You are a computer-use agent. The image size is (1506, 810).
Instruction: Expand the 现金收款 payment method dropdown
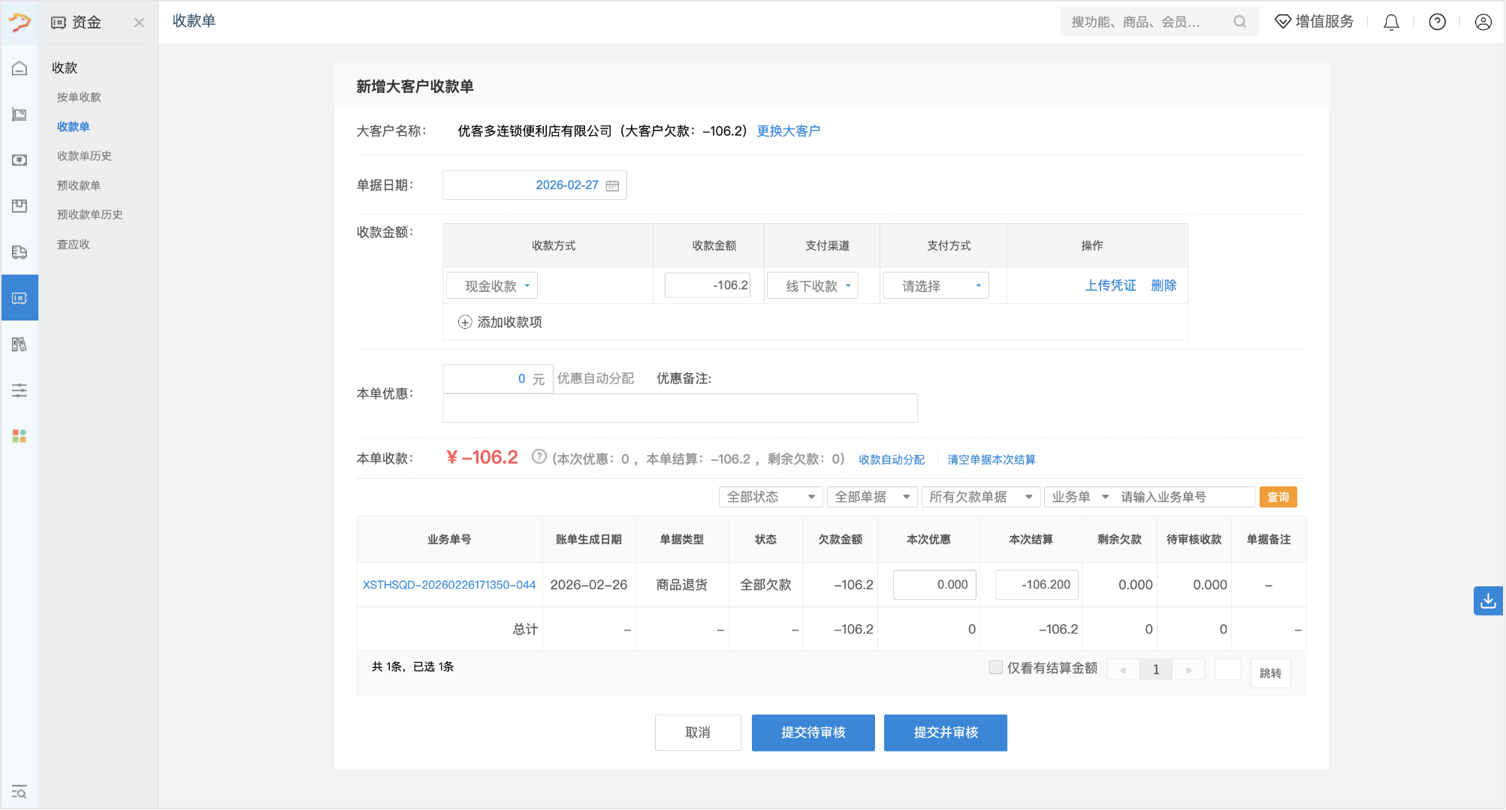pyautogui.click(x=492, y=286)
